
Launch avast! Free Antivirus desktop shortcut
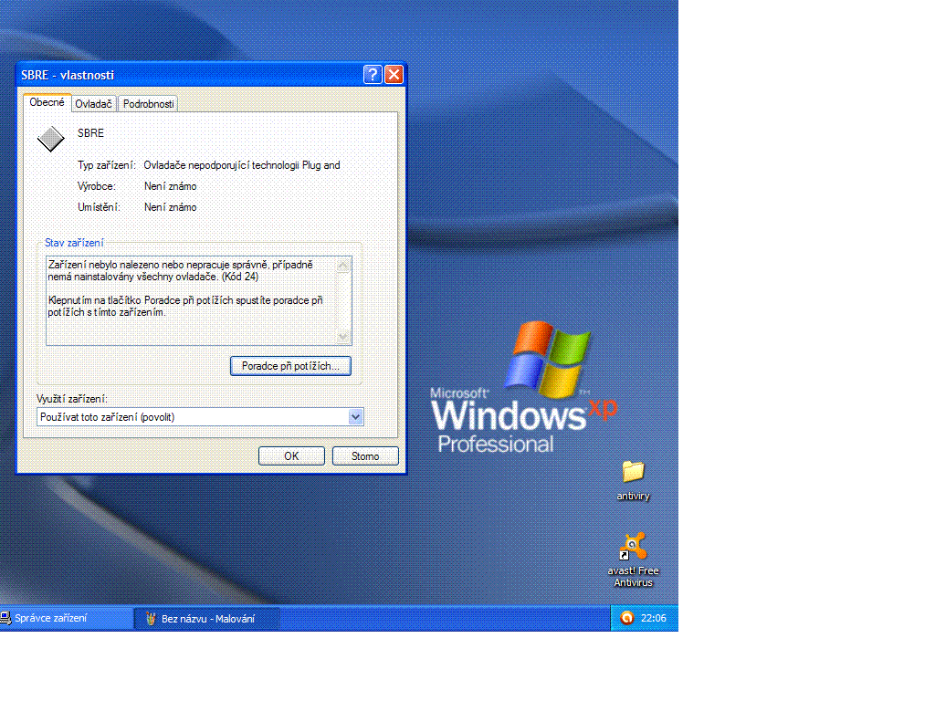(633, 560)
